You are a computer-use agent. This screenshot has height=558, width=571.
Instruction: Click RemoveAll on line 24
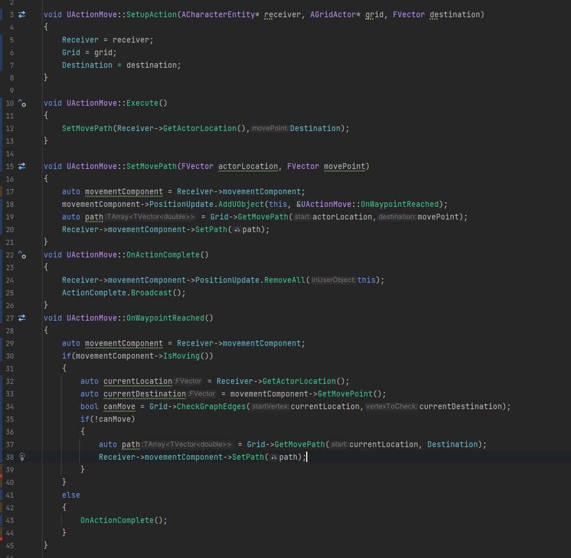tap(284, 280)
